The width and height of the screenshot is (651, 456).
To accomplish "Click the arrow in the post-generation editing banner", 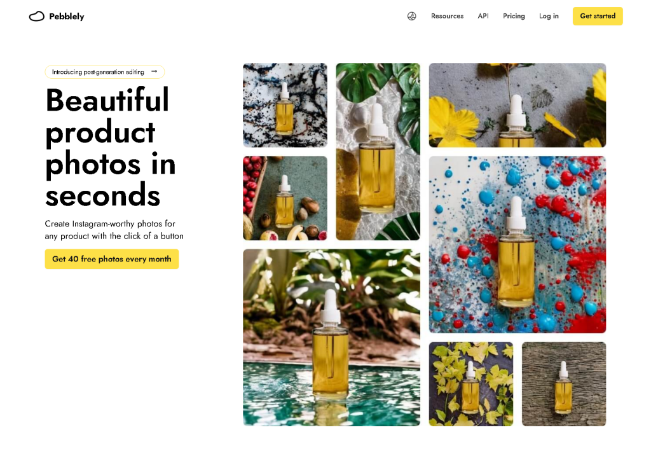I will 154,71.
